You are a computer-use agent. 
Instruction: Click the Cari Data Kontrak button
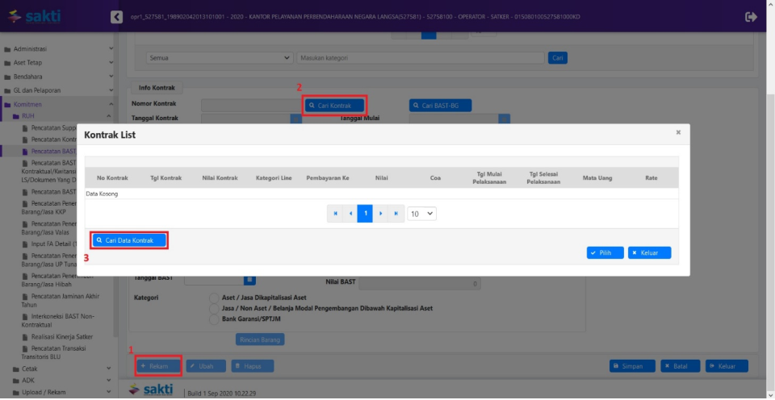tap(128, 240)
